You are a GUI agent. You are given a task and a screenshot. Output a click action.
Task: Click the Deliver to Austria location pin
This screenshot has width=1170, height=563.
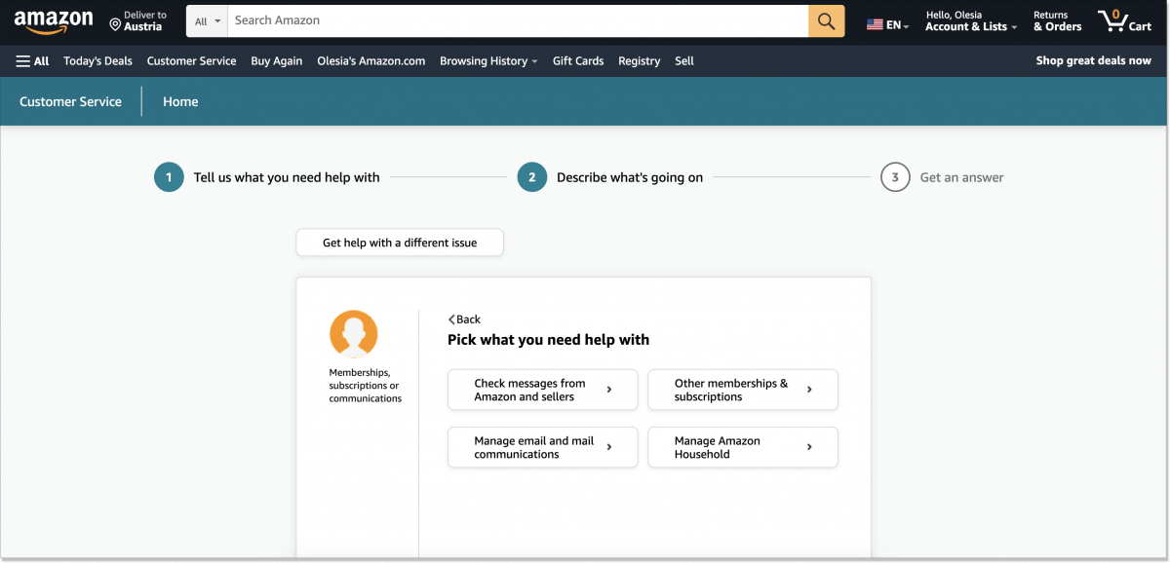(115, 22)
